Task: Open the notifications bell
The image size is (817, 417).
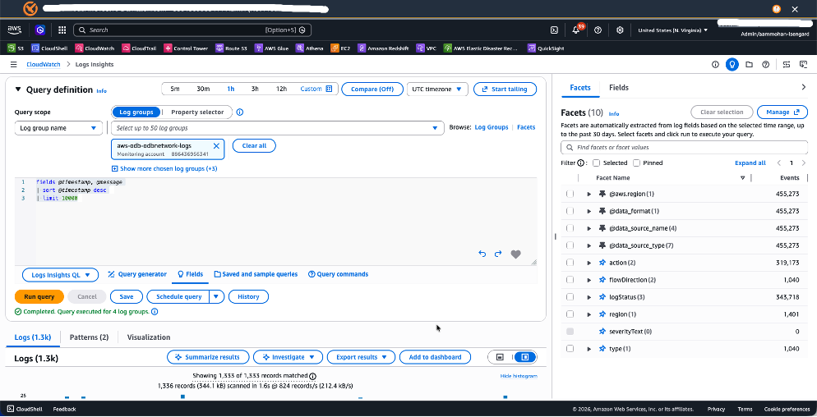Action: coord(576,30)
